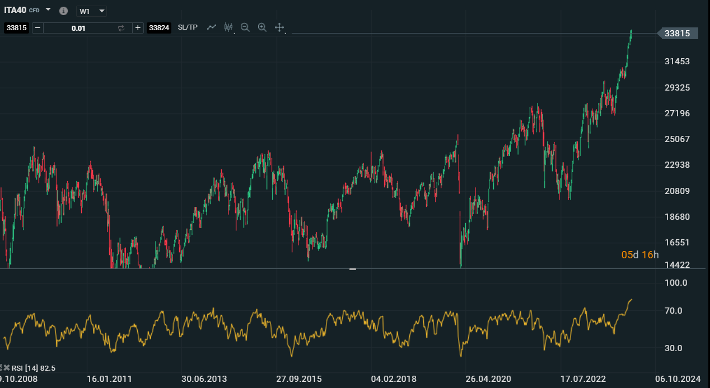Remove the RSI indicator with the X icon
Screen dimensions: 710x388
coord(7,368)
